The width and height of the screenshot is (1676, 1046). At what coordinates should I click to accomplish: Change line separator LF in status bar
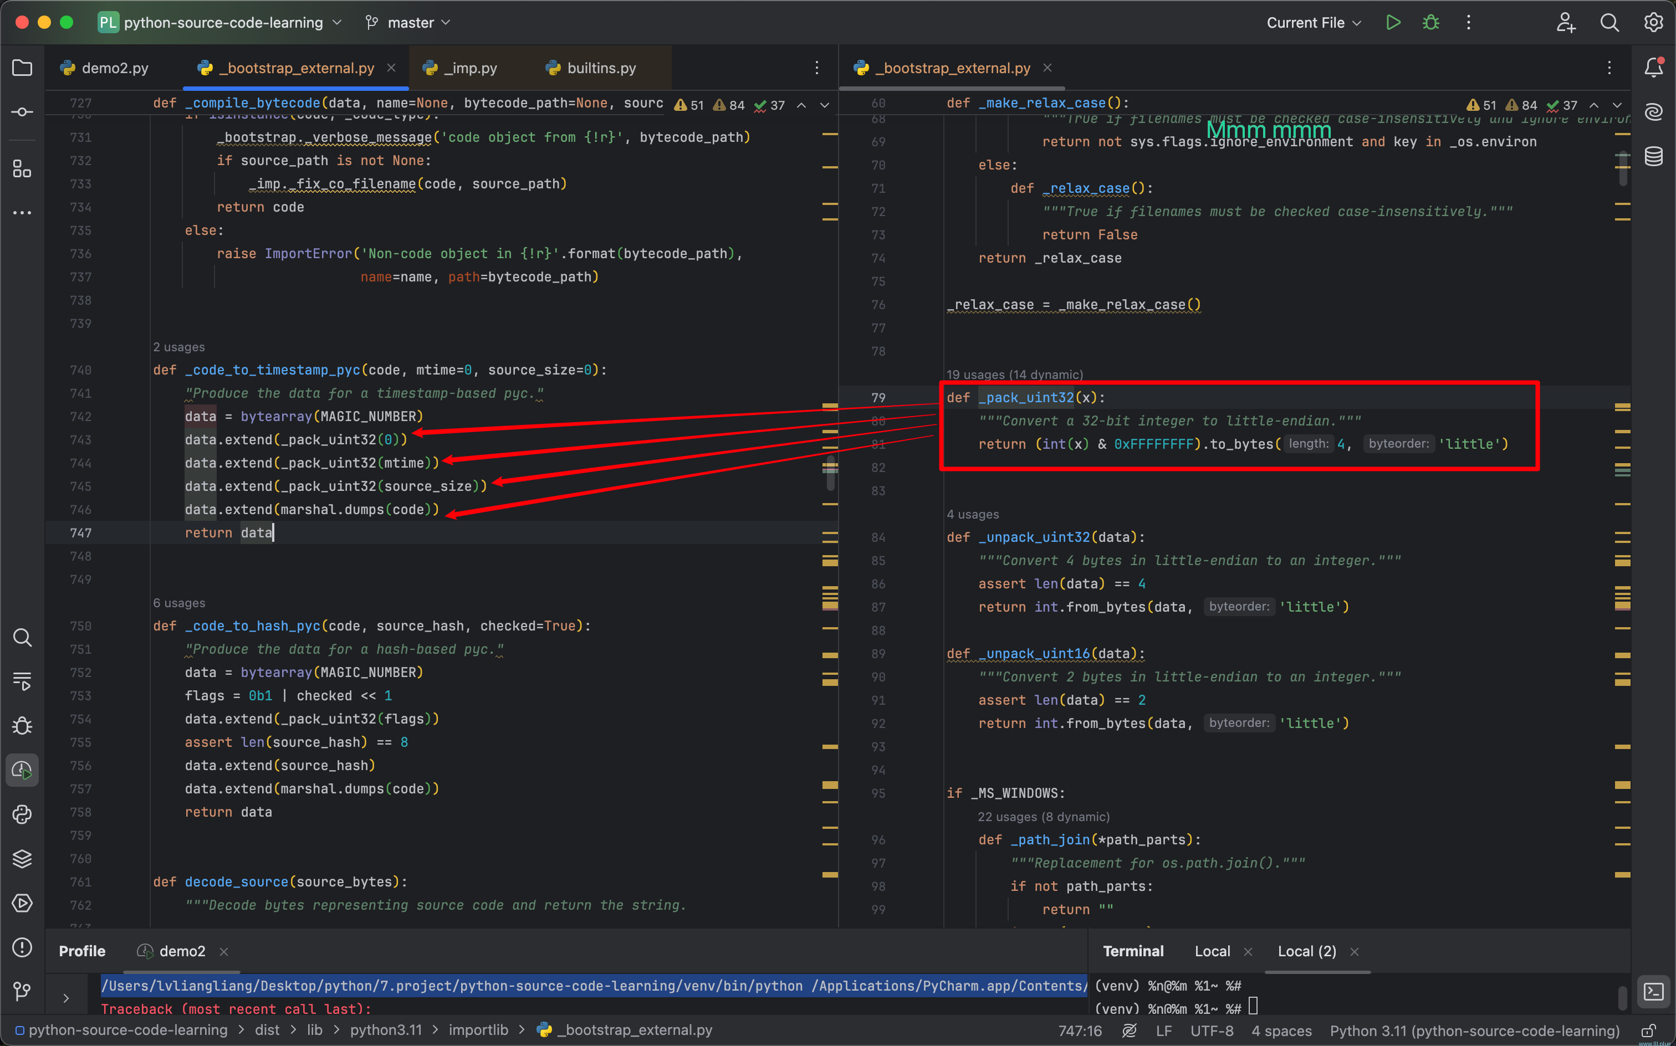pos(1163,1030)
